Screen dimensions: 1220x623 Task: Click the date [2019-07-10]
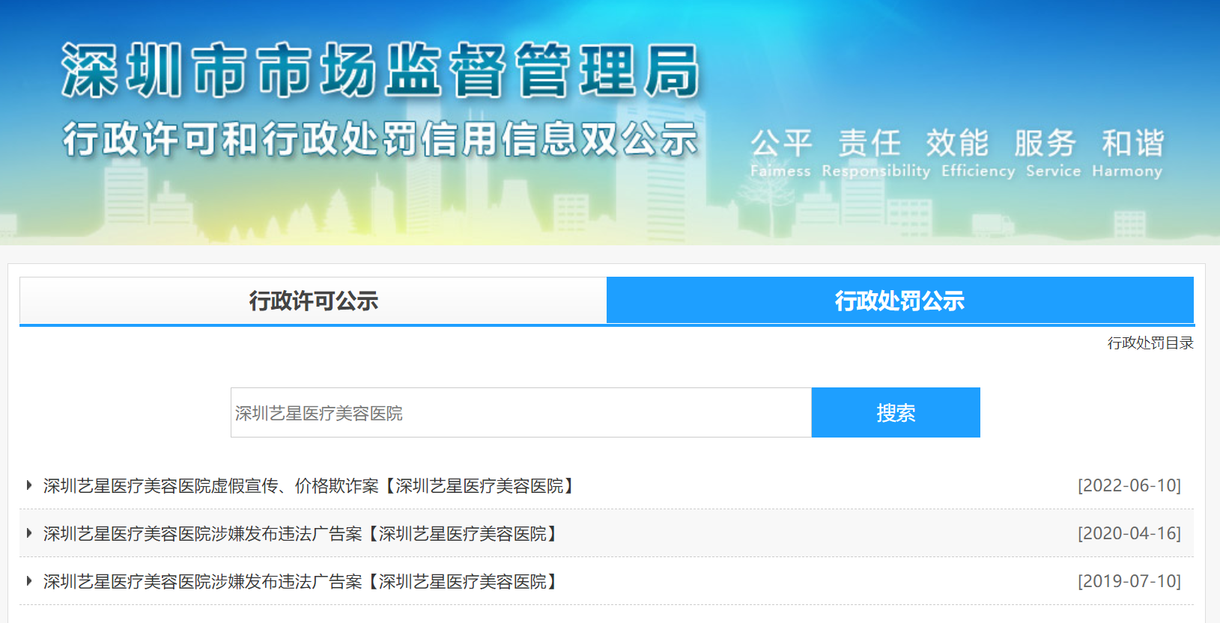click(x=1129, y=581)
